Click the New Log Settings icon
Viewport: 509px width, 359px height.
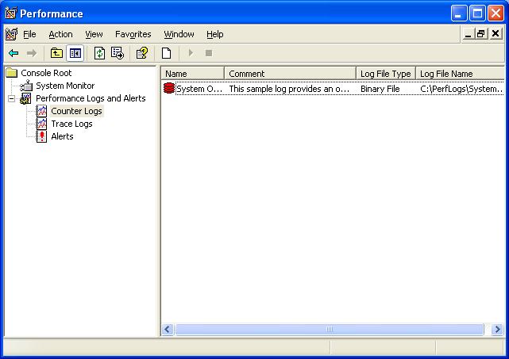(x=167, y=53)
